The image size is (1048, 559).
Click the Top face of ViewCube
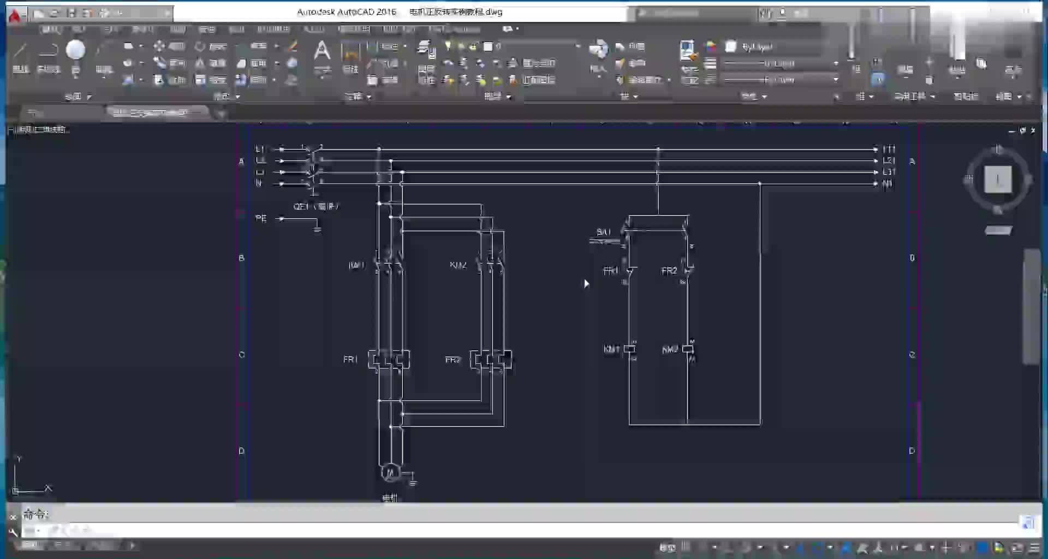[998, 180]
